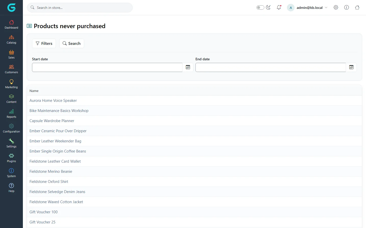Select Gift Voucher 100 row
This screenshot has width=366, height=228.
[x=194, y=212]
